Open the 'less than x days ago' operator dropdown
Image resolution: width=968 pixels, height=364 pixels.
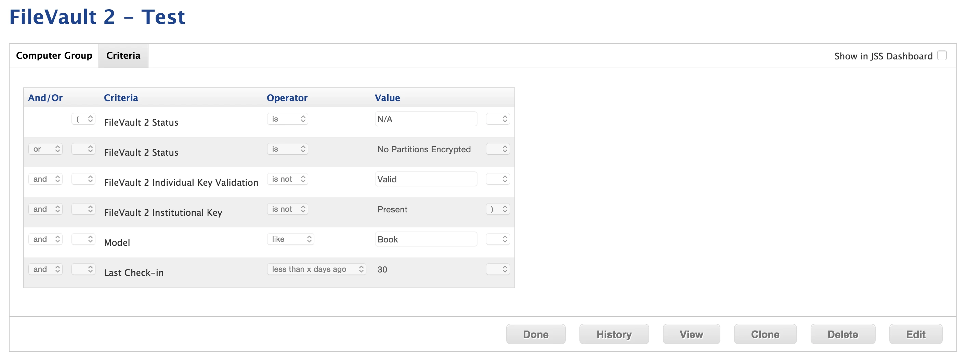point(317,269)
